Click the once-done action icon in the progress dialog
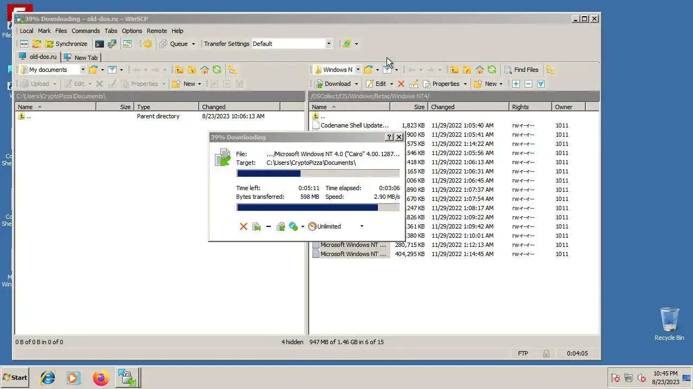The image size is (693, 389). tap(293, 226)
